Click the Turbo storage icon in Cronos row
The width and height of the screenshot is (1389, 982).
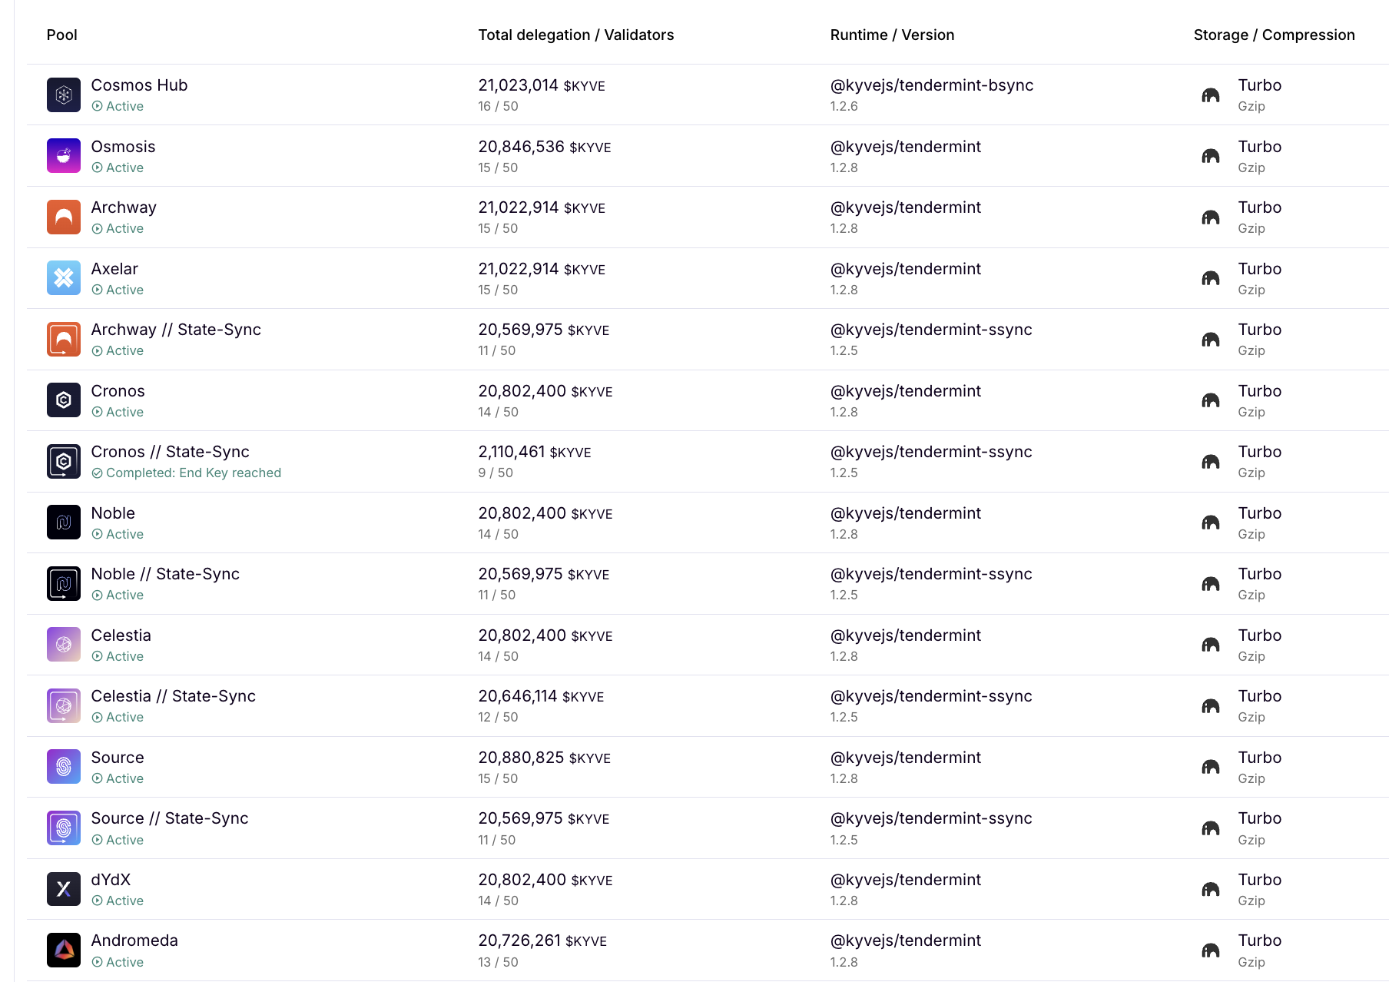point(1211,400)
